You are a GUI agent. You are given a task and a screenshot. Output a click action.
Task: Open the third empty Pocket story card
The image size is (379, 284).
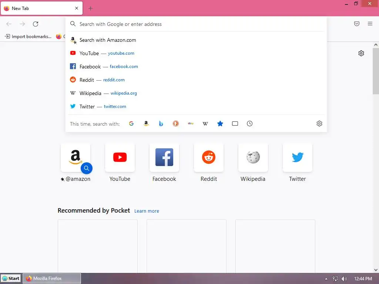275,246
